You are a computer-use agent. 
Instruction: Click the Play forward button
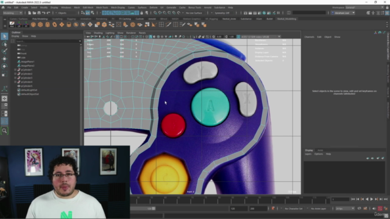point(372,199)
